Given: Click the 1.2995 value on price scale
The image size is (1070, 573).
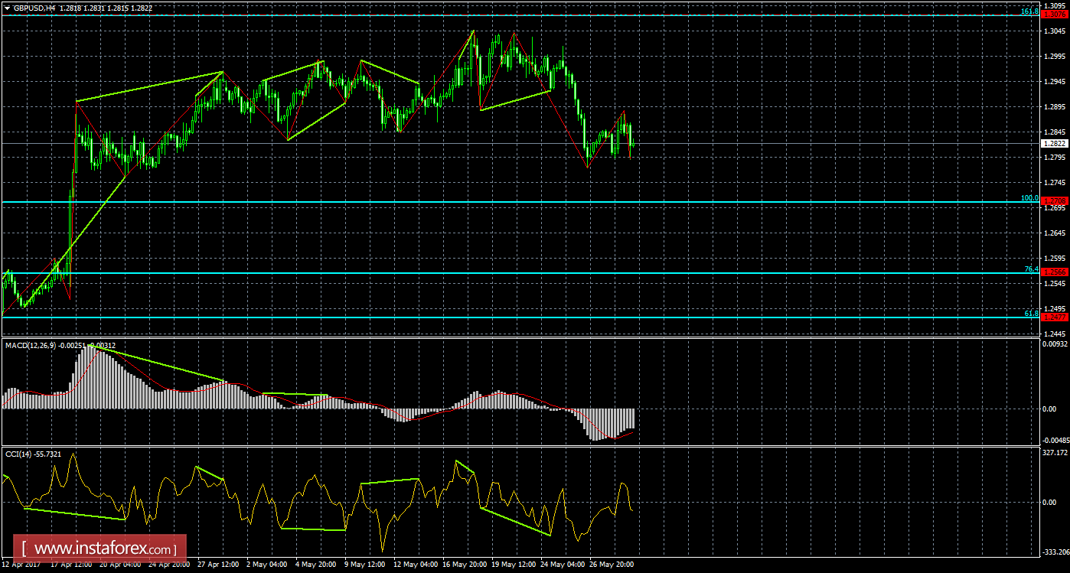Looking at the screenshot, I should tap(1055, 56).
